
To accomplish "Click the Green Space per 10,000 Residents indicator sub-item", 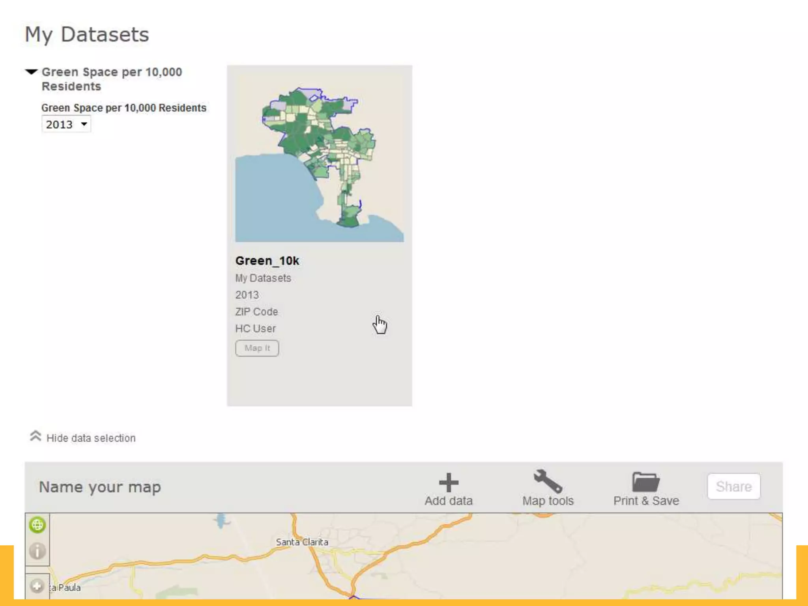I will tap(123, 108).
